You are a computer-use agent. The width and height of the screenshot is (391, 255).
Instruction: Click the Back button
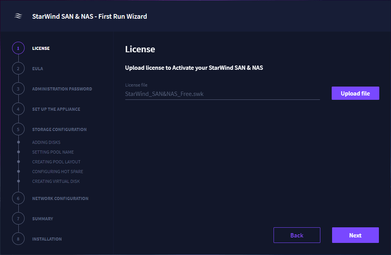(297, 235)
